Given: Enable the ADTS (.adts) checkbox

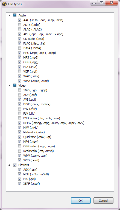Looking at the screenshot, I should coord(20,25).
